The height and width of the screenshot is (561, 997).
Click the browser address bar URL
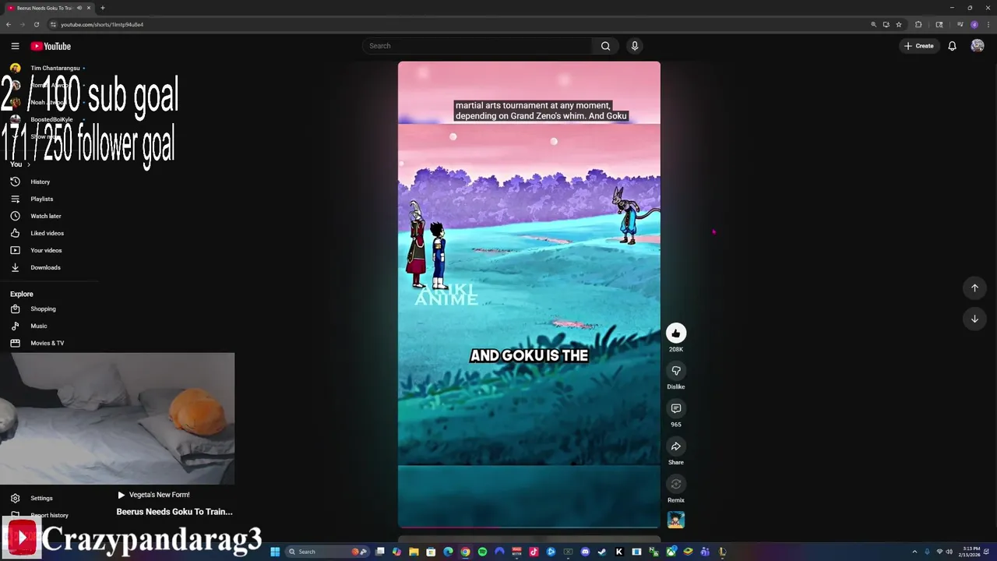point(102,24)
